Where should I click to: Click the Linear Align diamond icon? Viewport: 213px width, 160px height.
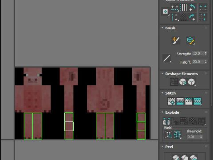point(183,17)
